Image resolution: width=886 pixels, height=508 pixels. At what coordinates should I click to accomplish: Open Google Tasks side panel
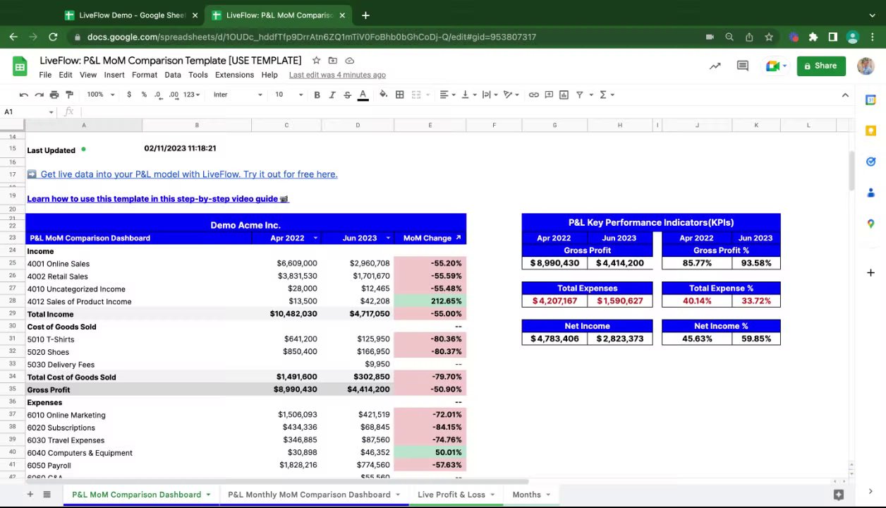point(870,162)
